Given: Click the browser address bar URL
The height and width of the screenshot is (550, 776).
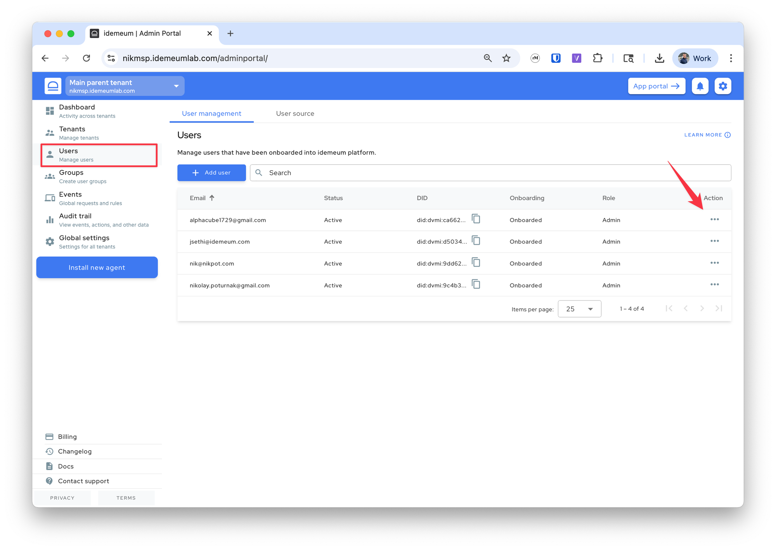Looking at the screenshot, I should pos(195,58).
